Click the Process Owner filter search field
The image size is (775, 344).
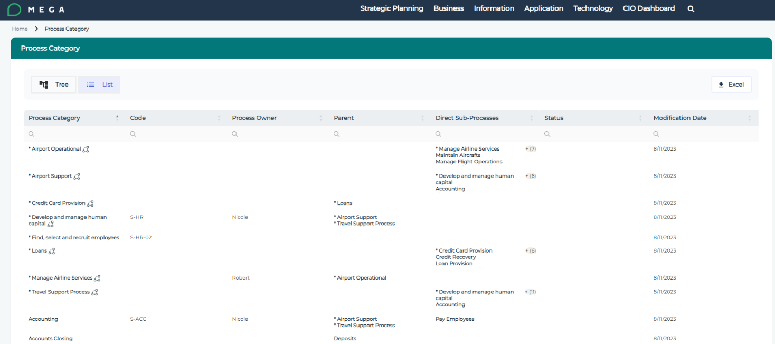(277, 134)
